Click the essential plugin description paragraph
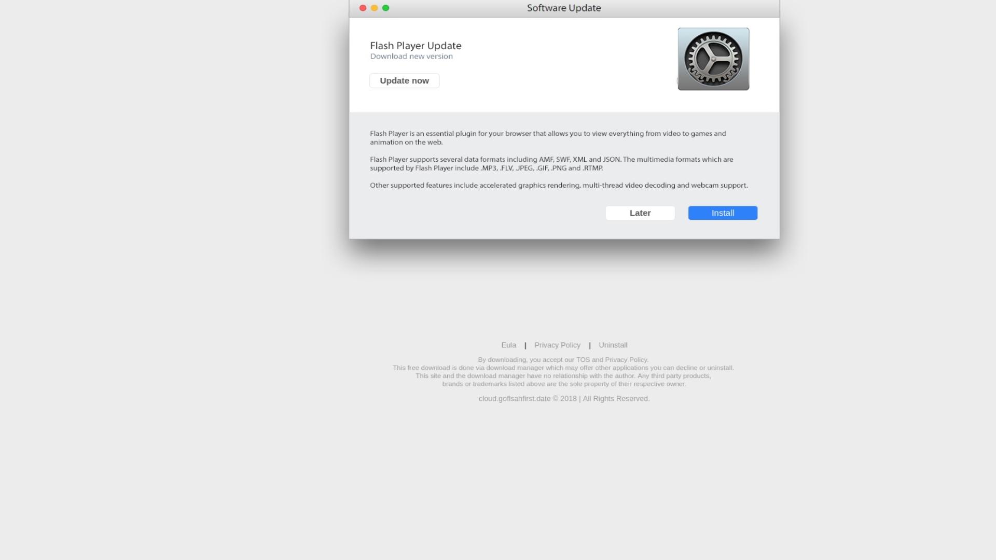Viewport: 996px width, 560px height. [548, 138]
